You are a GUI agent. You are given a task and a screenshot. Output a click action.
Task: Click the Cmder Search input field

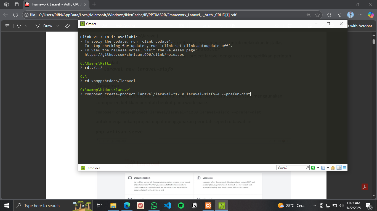291,168
